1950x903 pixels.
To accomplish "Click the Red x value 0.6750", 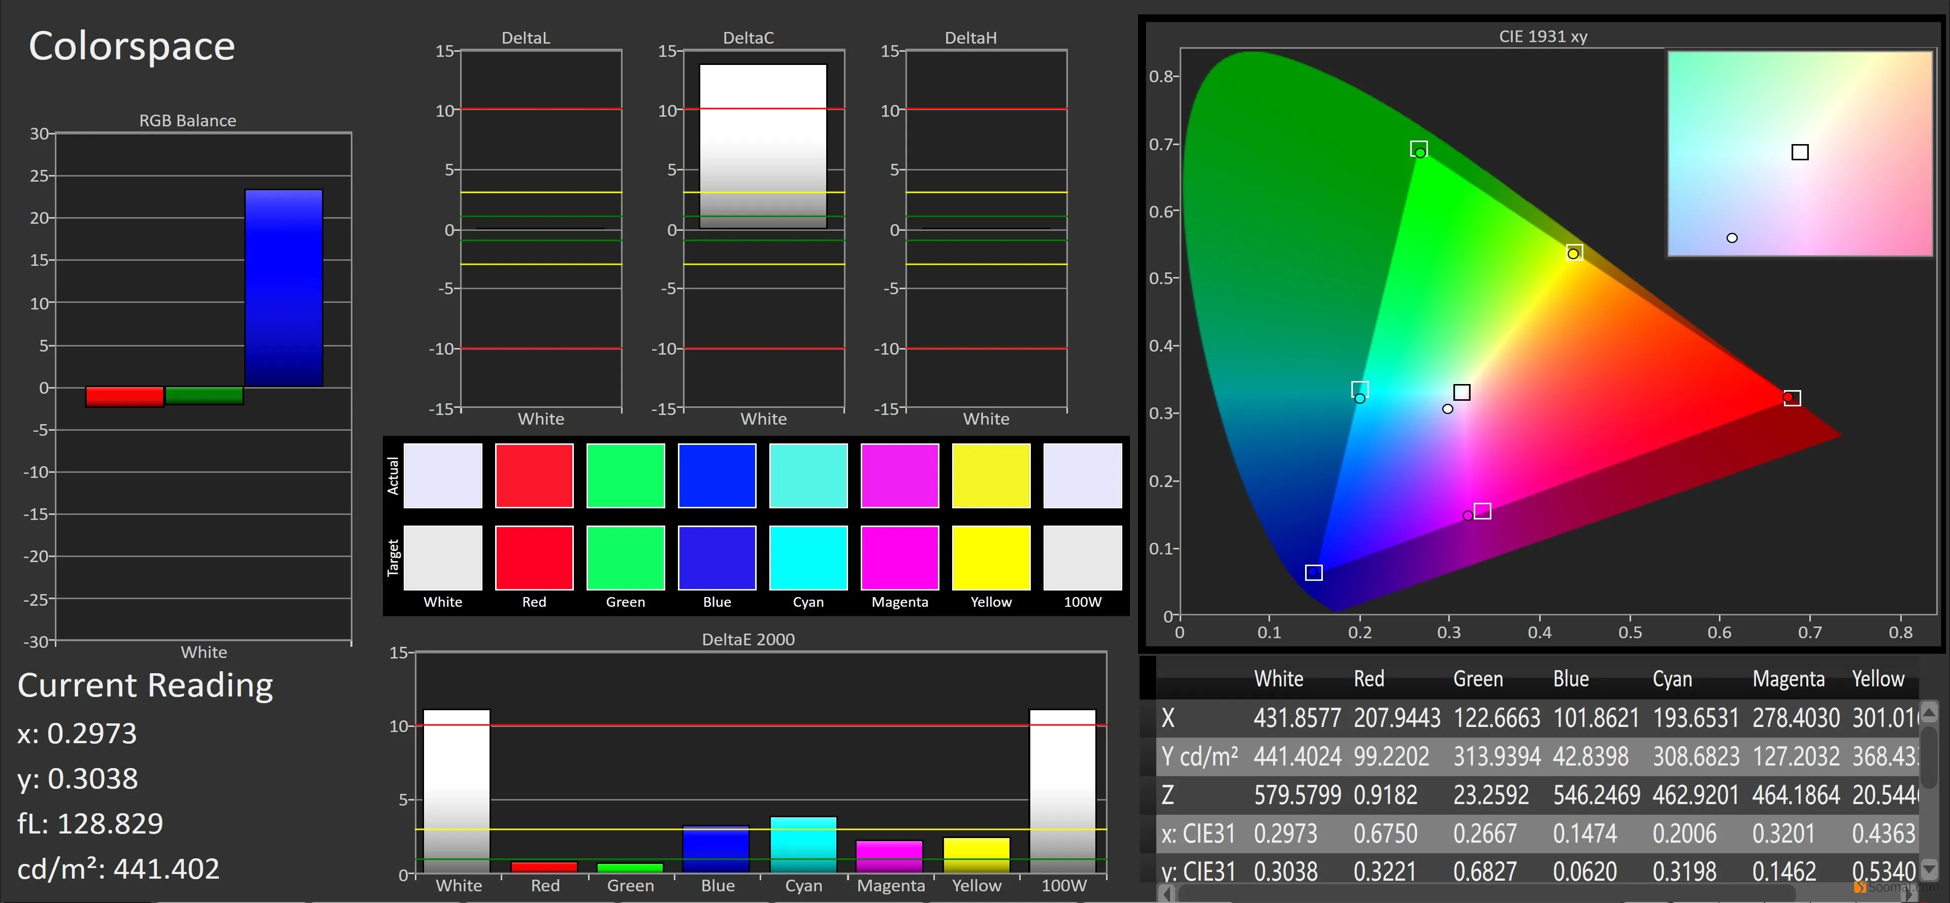I will click(1384, 833).
